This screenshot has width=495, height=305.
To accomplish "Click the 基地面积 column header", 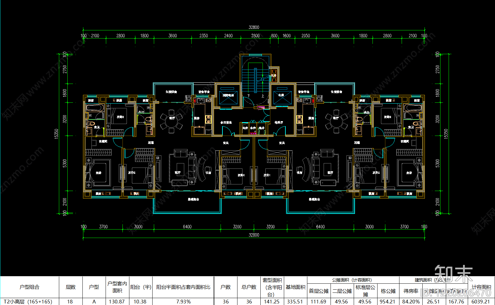I will (295, 287).
